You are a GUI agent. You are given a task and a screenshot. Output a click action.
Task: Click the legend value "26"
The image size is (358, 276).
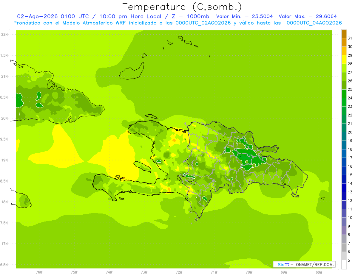point(350,81)
